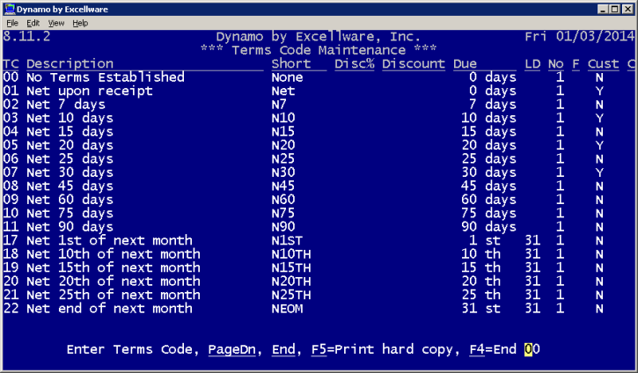Viewport: 638px width, 373px height.
Task: Click short code 'N25TH'
Action: pos(291,295)
